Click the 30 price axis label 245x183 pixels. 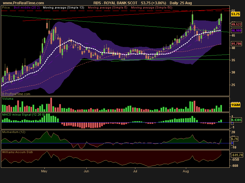coord(233,72)
